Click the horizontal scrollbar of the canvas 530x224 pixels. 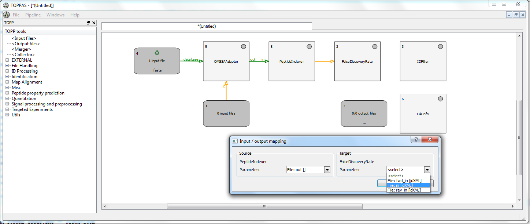pos(264,206)
